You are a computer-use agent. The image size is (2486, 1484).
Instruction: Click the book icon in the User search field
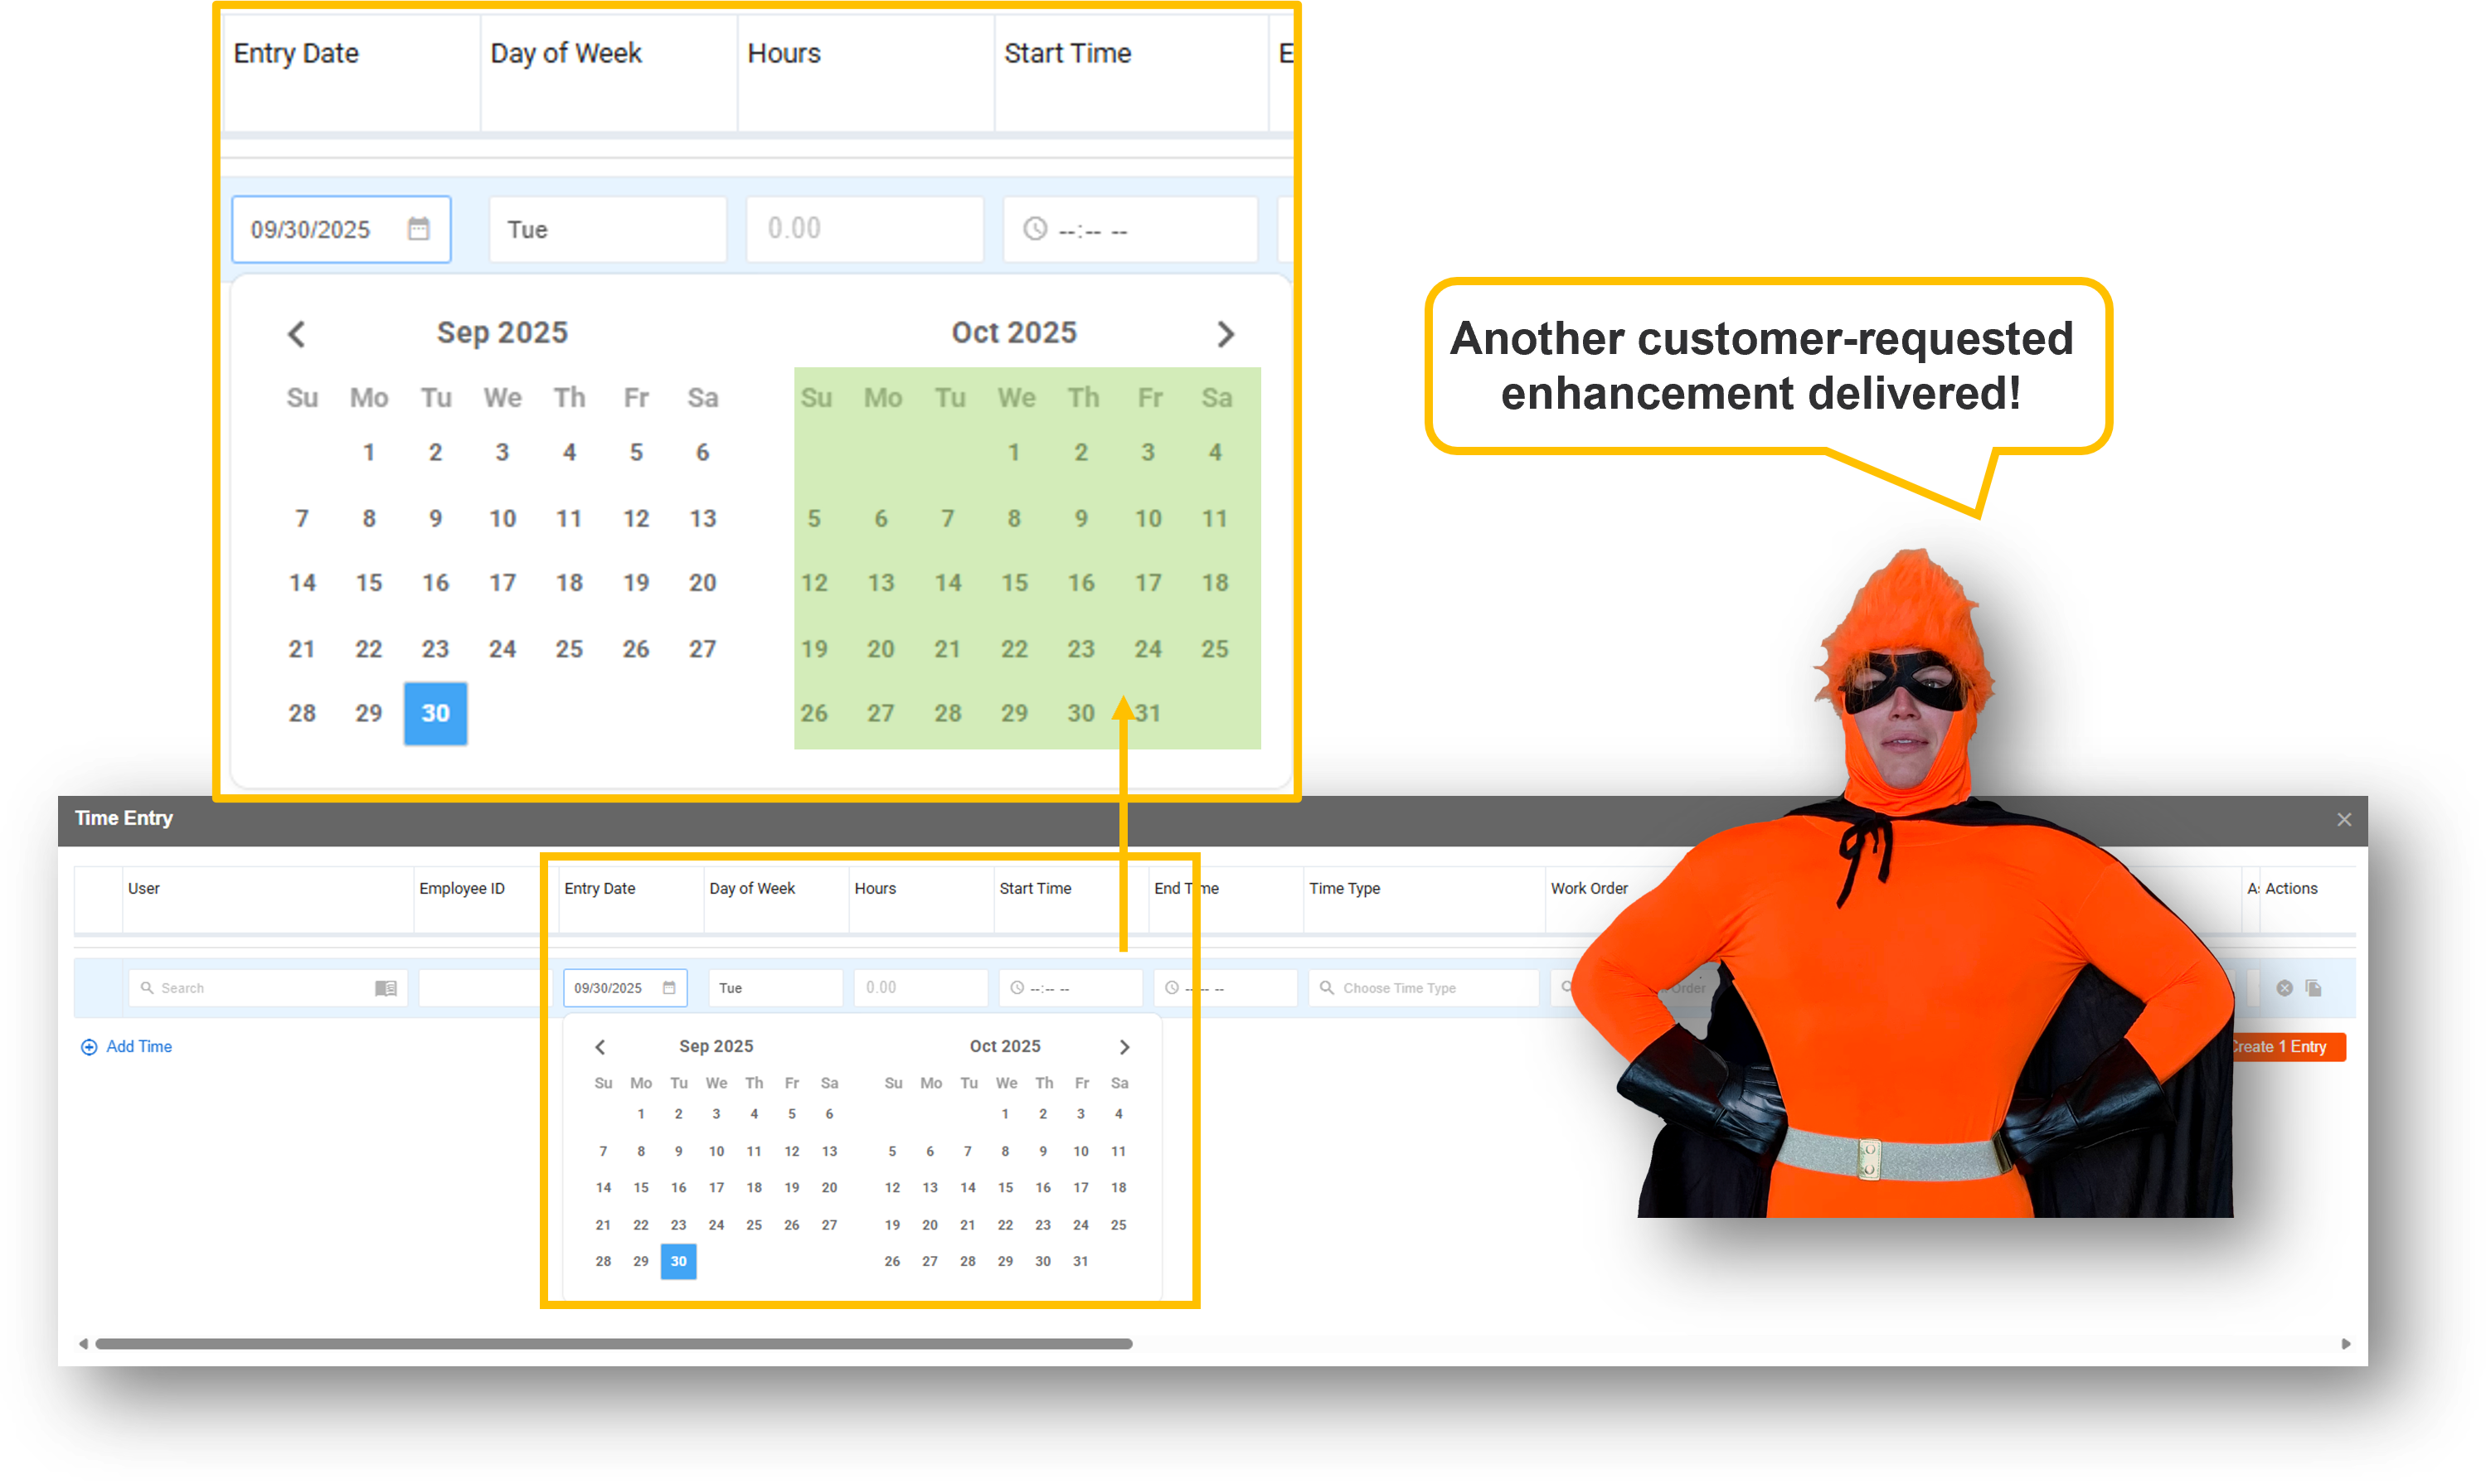coord(385,988)
